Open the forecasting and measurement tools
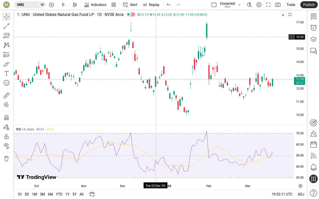The width and height of the screenshot is (319, 199). [7, 54]
